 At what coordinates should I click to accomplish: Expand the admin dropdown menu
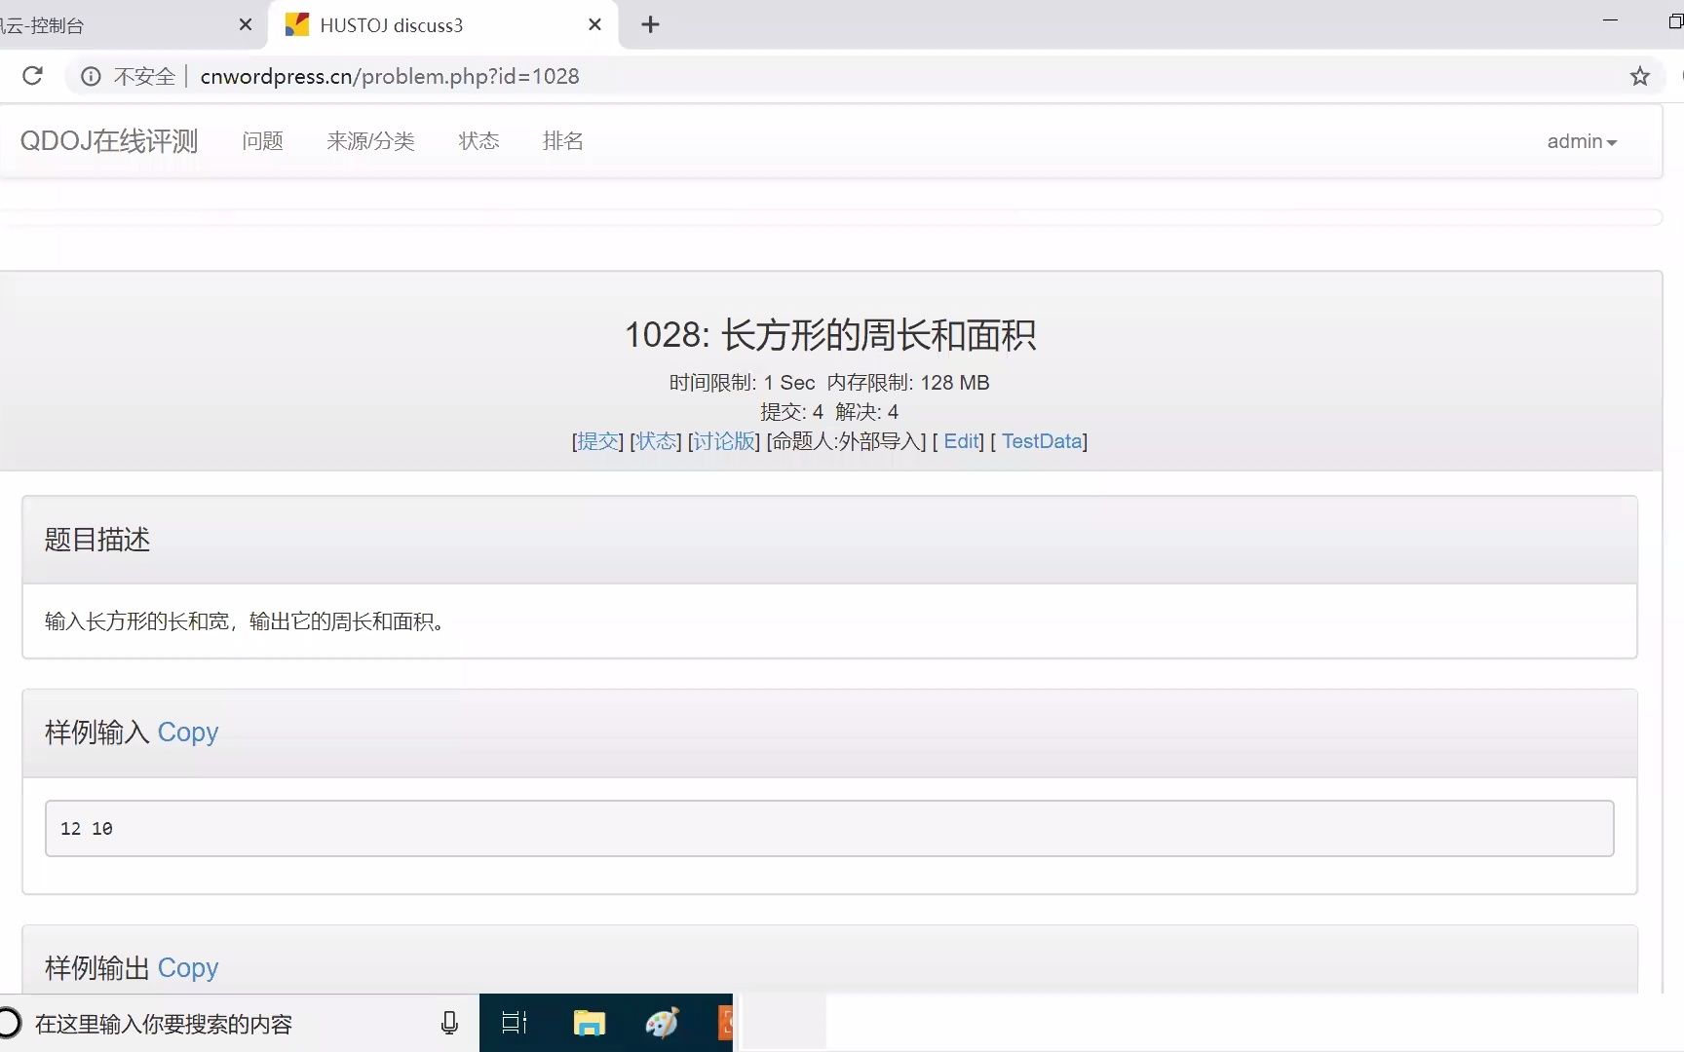point(1582,141)
